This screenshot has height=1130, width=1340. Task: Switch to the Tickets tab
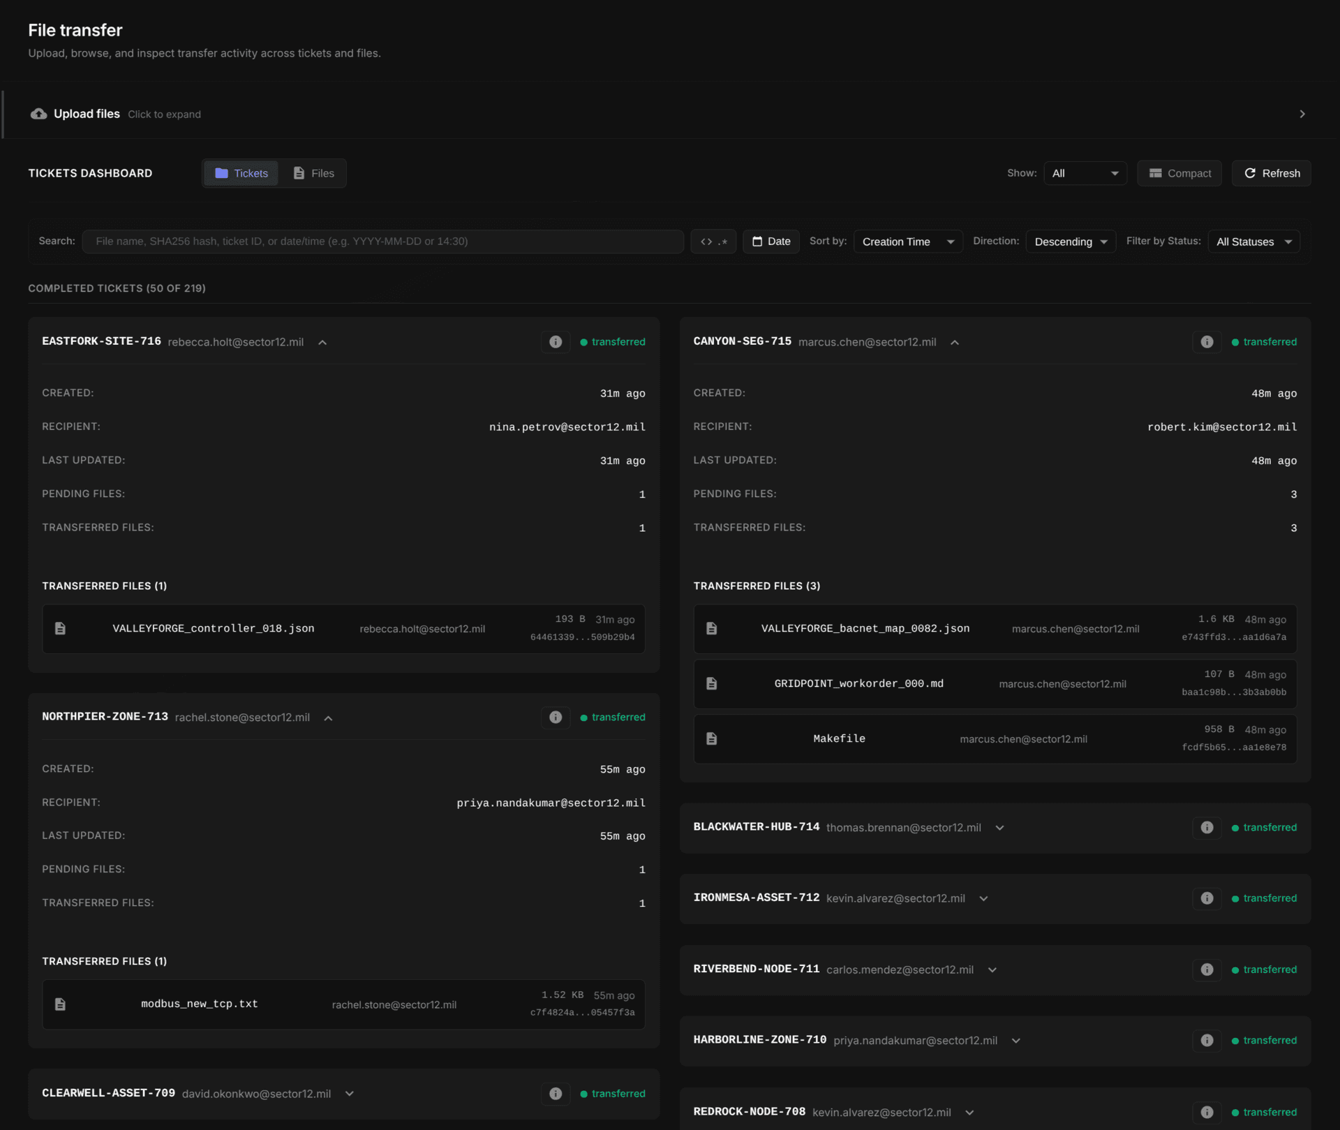241,173
